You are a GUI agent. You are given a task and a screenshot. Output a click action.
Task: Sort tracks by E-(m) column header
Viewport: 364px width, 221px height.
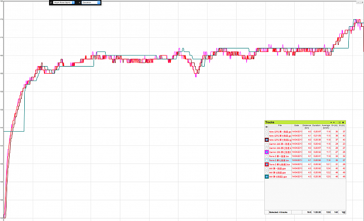[342, 127]
